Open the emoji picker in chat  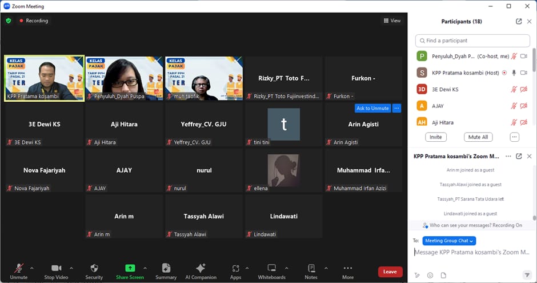[x=430, y=275]
